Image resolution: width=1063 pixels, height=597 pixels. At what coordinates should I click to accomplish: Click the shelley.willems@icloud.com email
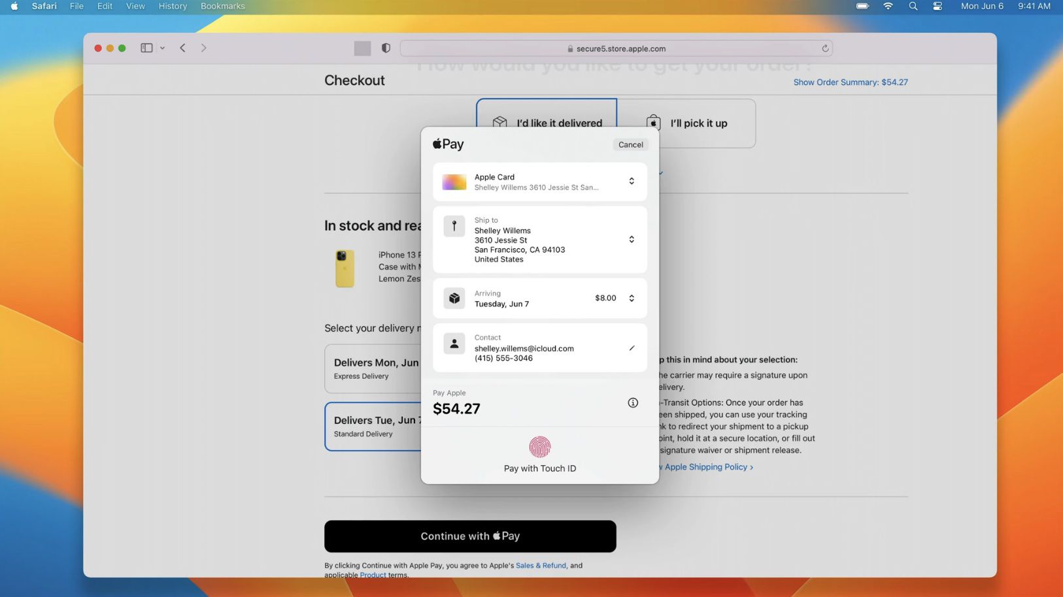524,349
